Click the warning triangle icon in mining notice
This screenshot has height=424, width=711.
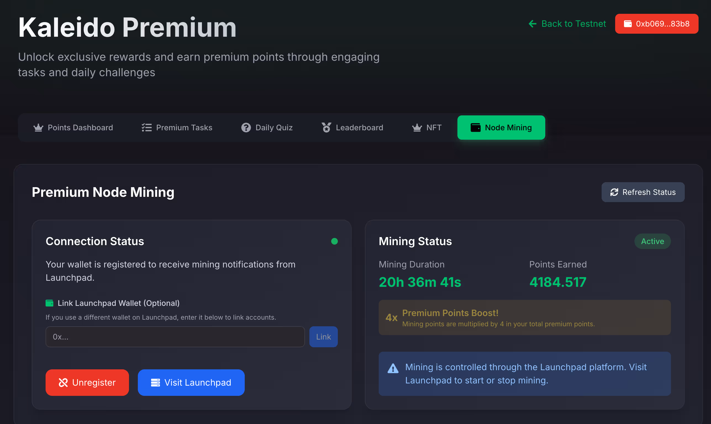pyautogui.click(x=393, y=368)
